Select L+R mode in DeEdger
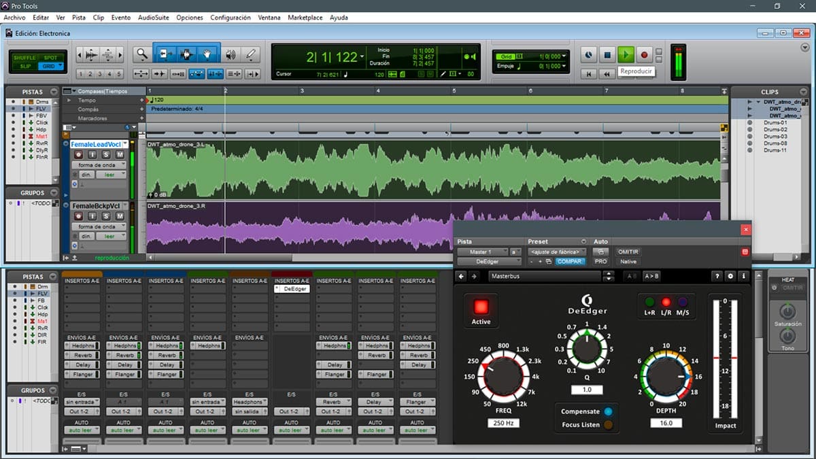This screenshot has height=459, width=816. 649,302
